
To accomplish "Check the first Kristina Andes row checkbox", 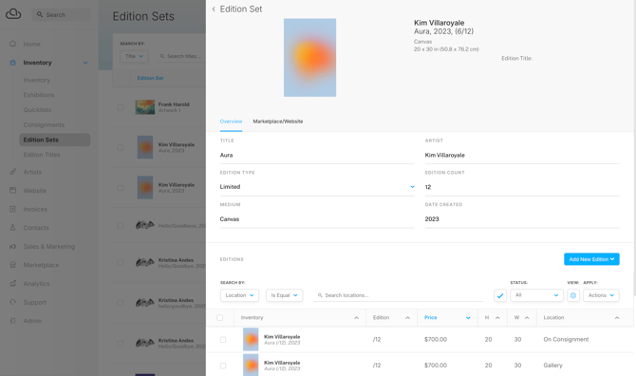I will click(x=120, y=263).
